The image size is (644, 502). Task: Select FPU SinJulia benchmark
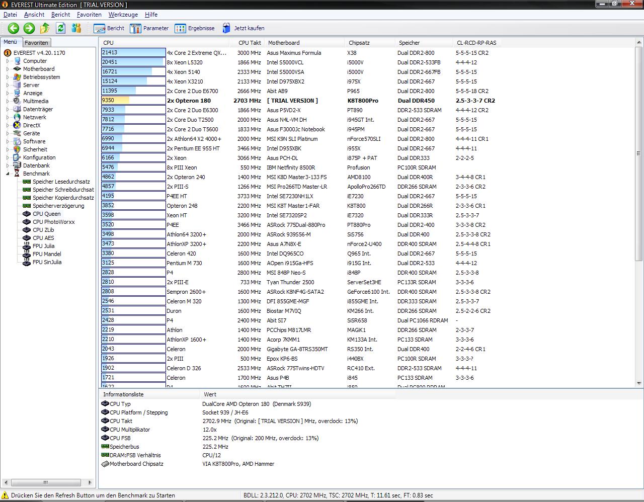(x=47, y=262)
